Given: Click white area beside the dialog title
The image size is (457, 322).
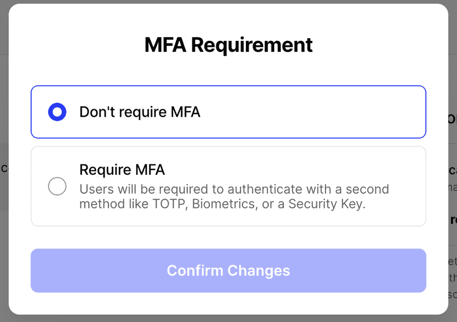Looking at the screenshot, I should tap(381, 45).
